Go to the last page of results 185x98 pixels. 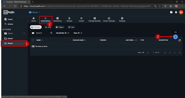(179, 53)
